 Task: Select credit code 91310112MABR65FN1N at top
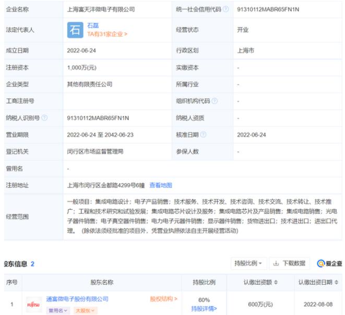tap(268, 9)
